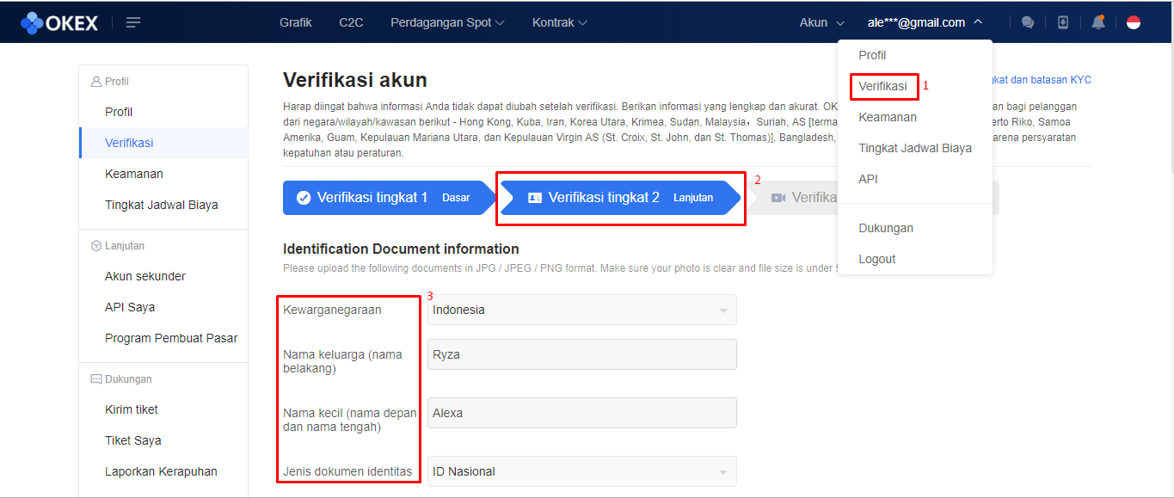Open the notification bell icon
The height and width of the screenshot is (498, 1174).
(1098, 22)
